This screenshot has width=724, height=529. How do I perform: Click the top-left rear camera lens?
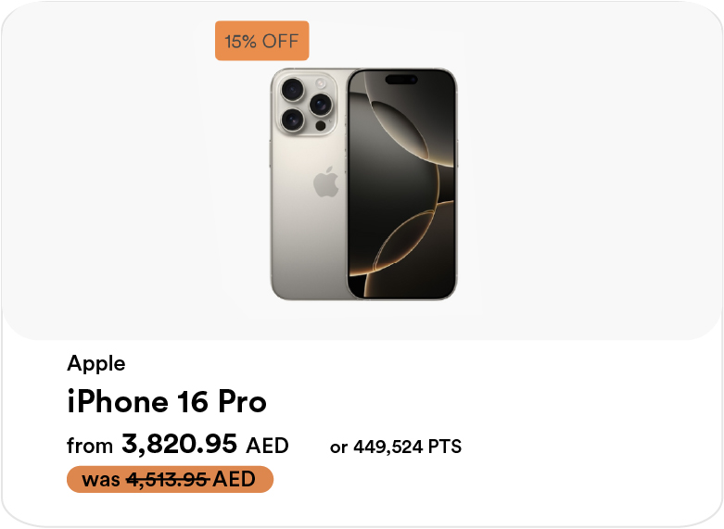click(x=293, y=91)
